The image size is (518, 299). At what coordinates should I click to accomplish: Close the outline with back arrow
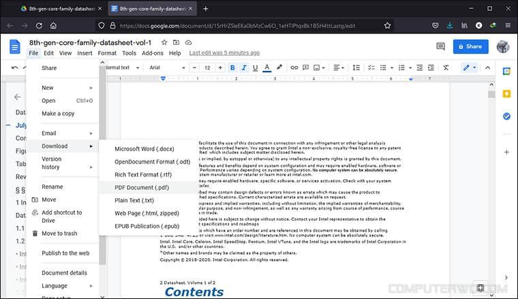point(18,97)
